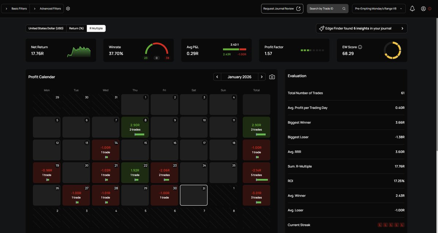438x233 pixels.
Task: Click the ROI 17.25% row
Action: (x=346, y=181)
